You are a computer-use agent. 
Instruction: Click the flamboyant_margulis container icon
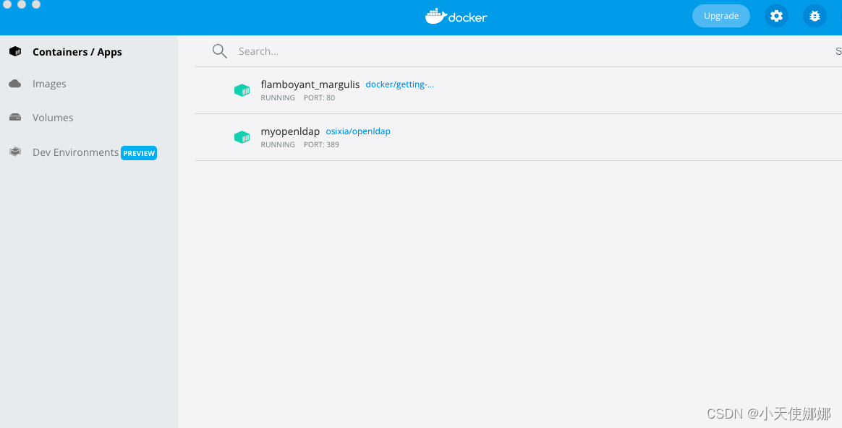[x=242, y=90]
